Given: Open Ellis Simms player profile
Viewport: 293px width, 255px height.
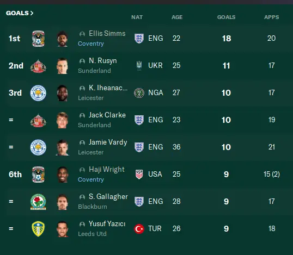Looking at the screenshot, I should click(107, 34).
